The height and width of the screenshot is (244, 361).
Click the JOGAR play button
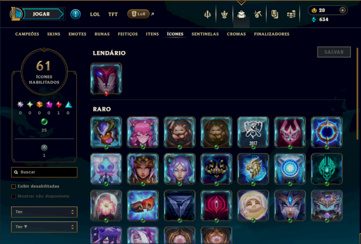[x=42, y=14]
